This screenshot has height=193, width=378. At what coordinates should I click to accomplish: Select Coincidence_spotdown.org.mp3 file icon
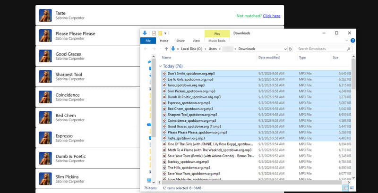point(164,120)
